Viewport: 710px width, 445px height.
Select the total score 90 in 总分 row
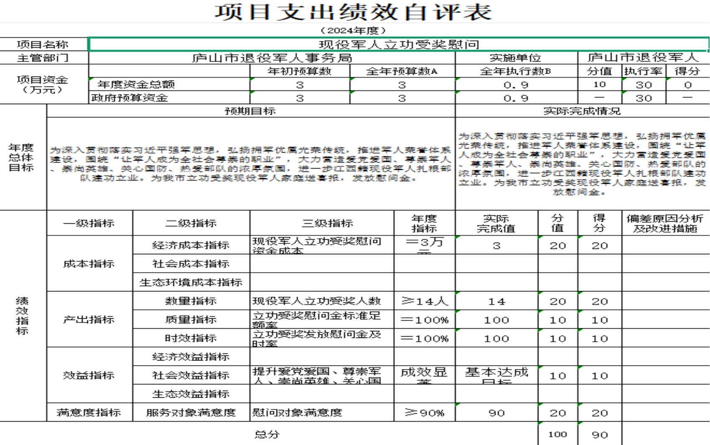click(x=599, y=435)
